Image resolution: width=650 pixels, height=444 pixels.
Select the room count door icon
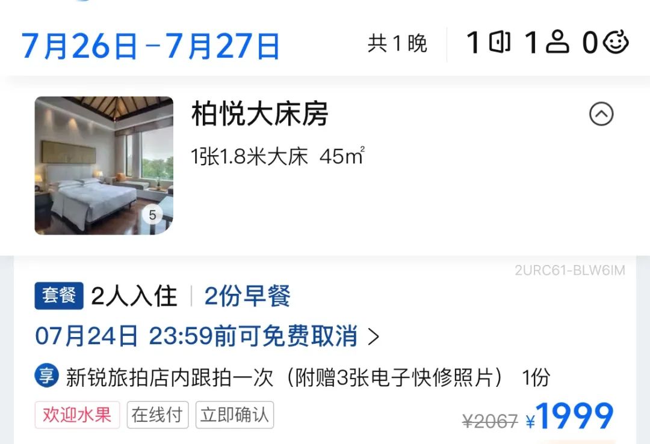[500, 42]
